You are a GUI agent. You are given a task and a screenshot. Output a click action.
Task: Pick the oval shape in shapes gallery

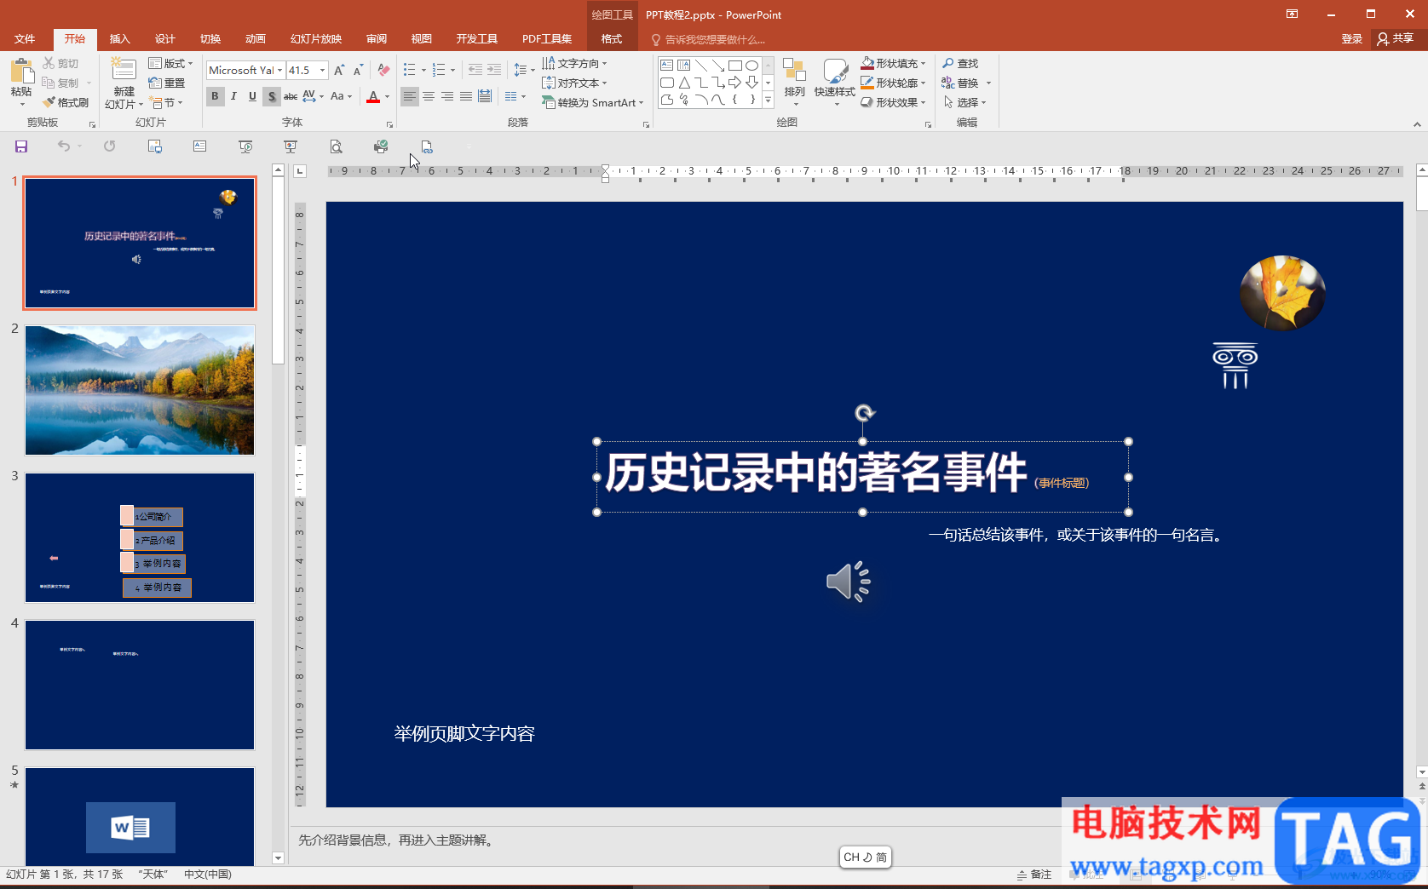click(751, 66)
